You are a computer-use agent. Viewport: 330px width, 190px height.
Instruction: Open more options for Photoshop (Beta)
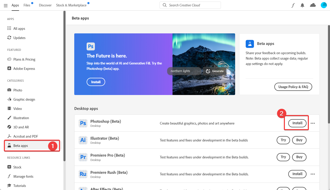coord(313,123)
